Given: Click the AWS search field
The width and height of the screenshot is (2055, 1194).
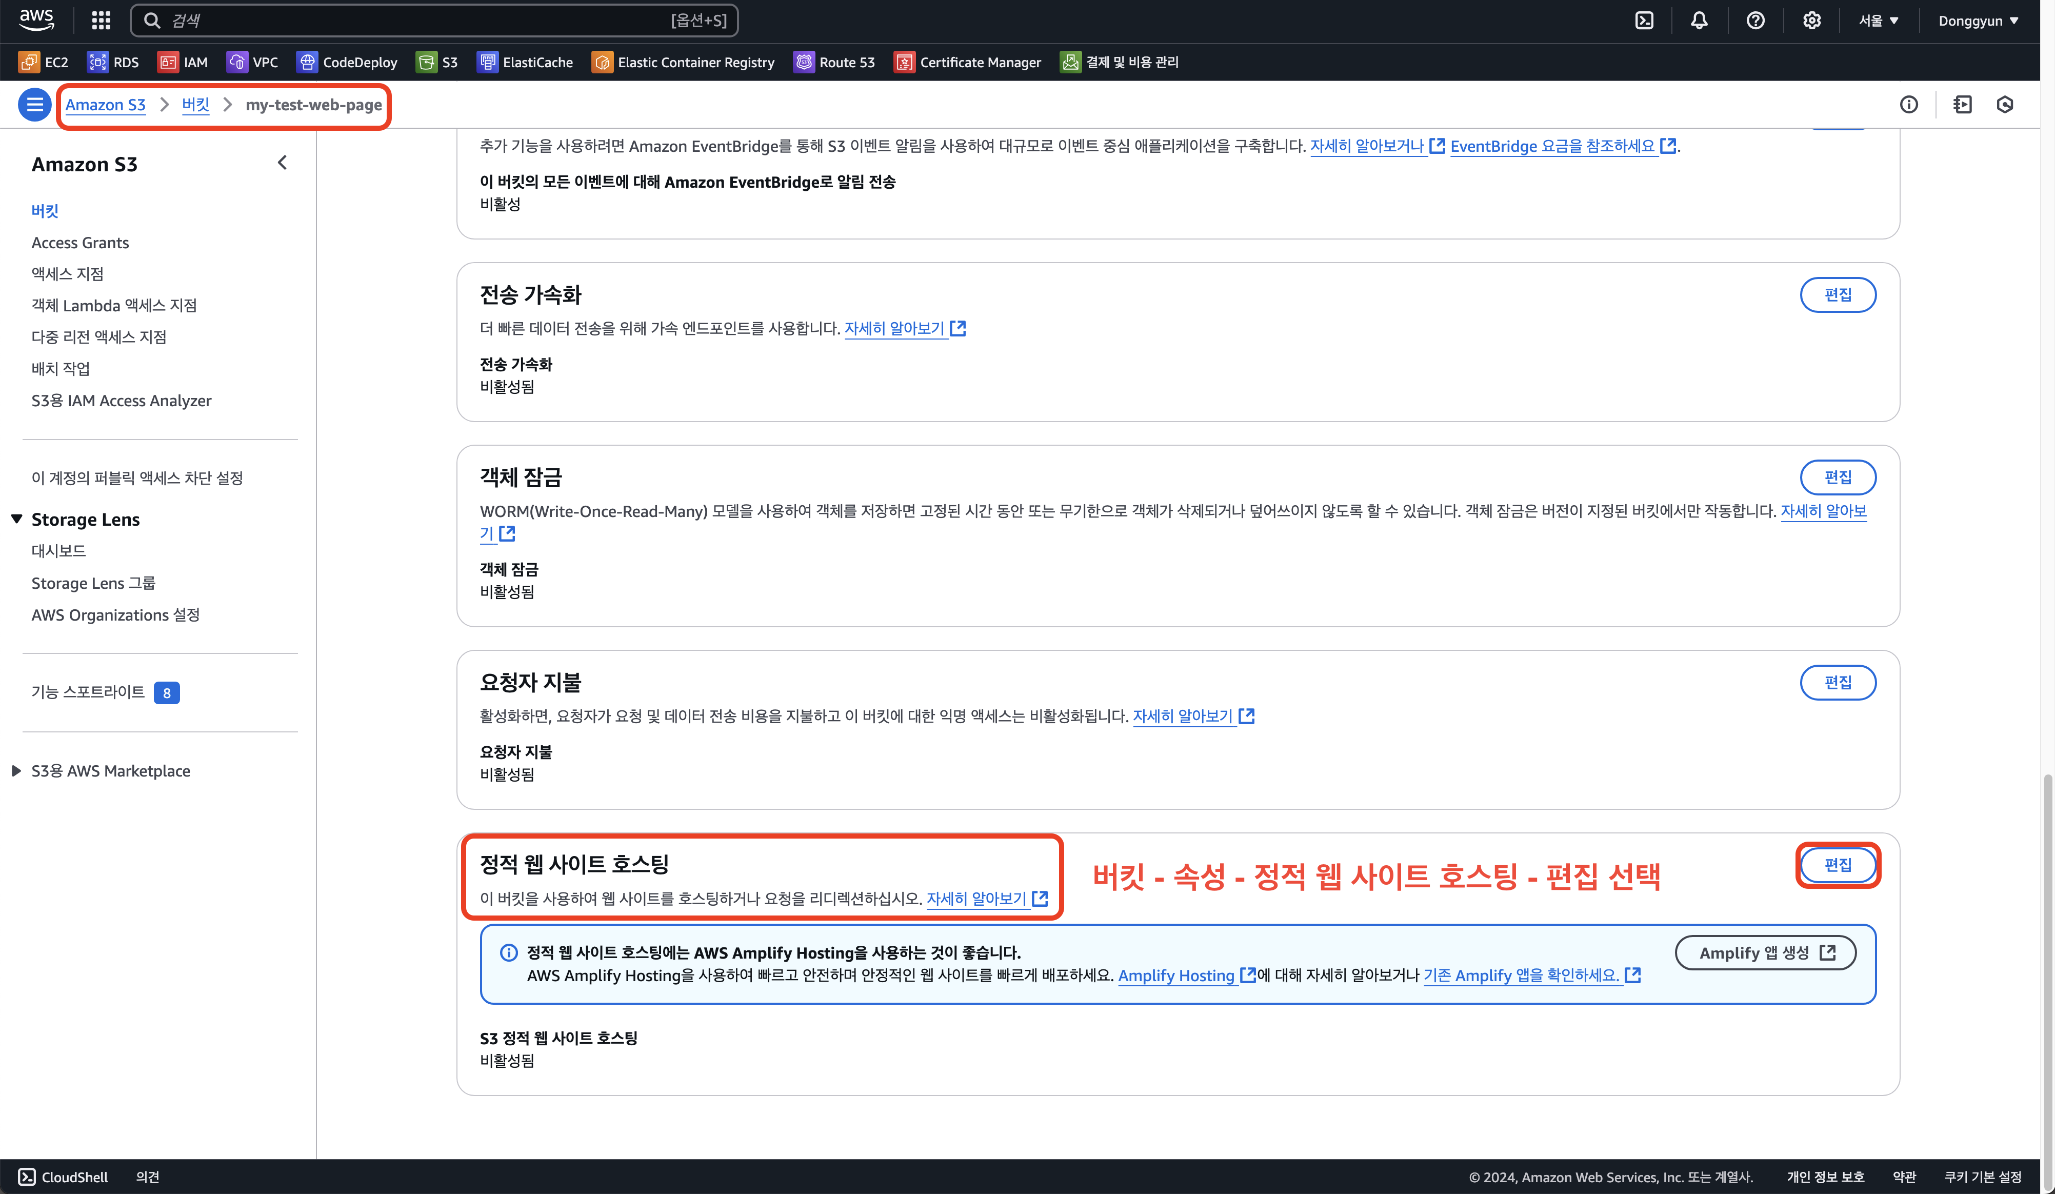Looking at the screenshot, I should 434,21.
